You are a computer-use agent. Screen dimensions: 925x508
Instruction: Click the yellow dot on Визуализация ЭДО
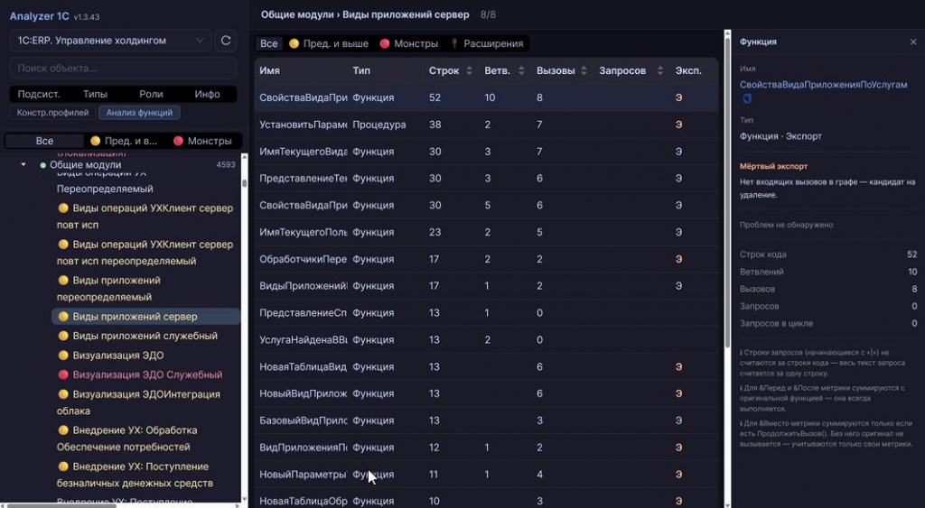[63, 356]
